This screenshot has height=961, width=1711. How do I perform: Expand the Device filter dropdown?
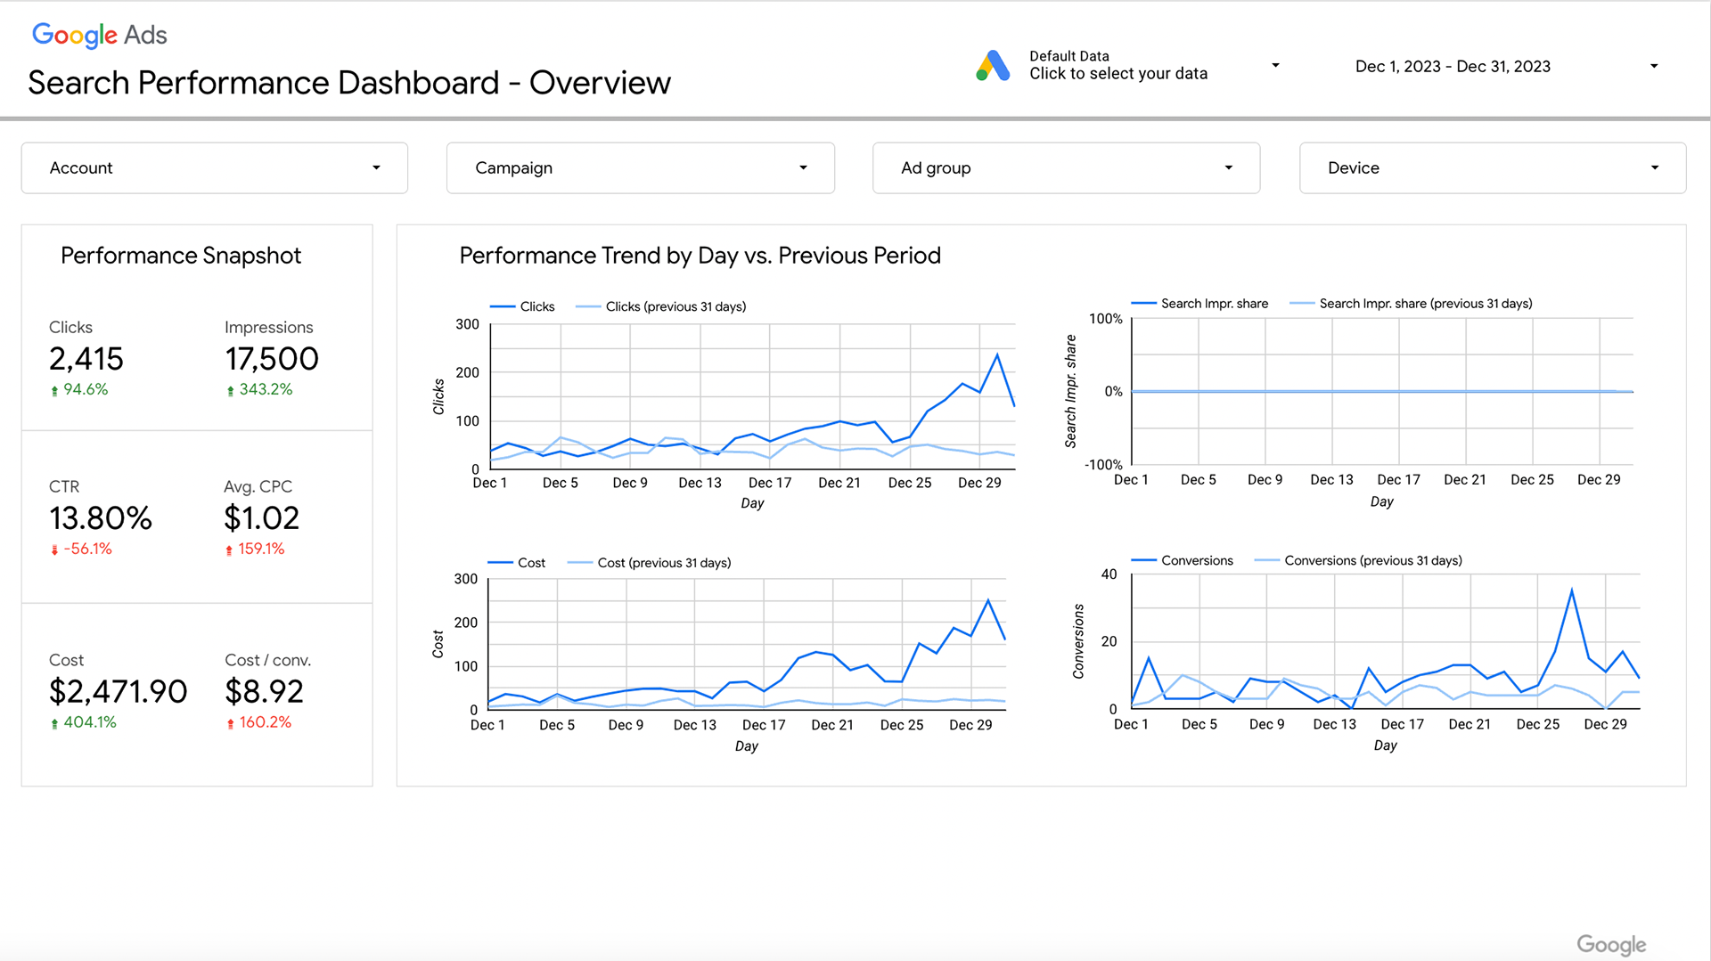[x=1493, y=167]
